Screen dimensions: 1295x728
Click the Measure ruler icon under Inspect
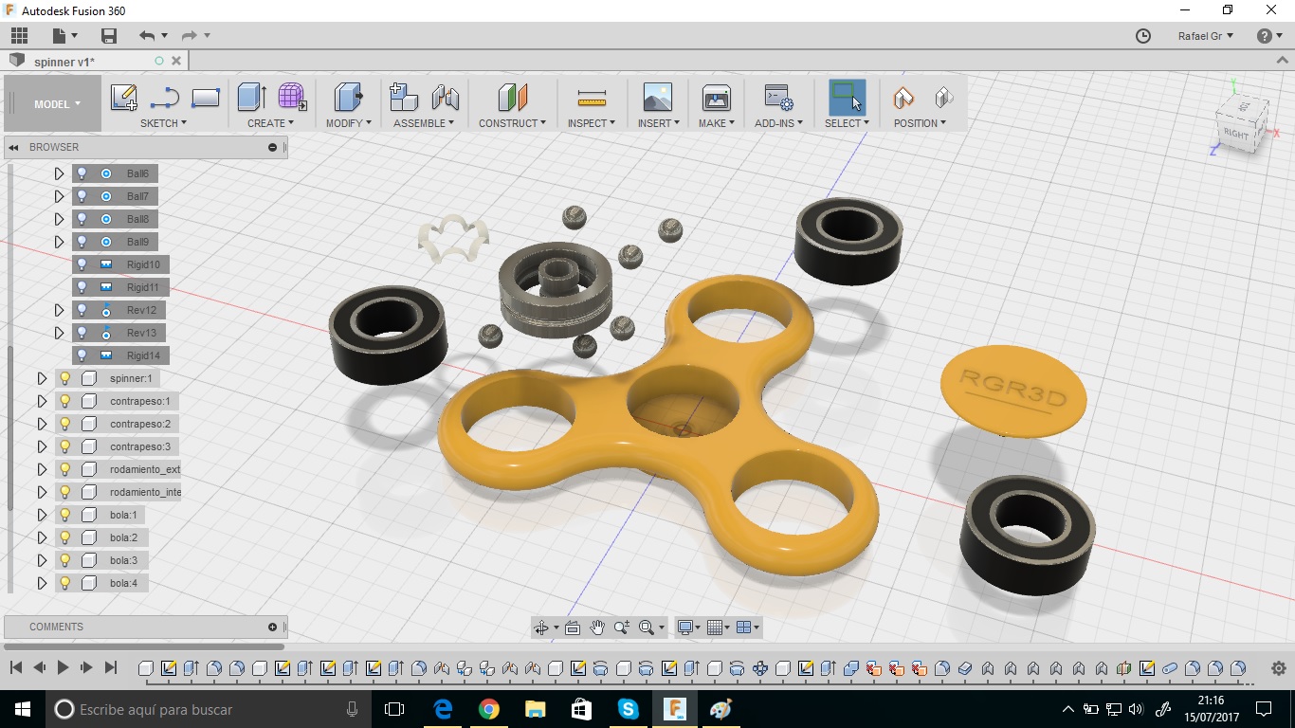click(x=592, y=98)
